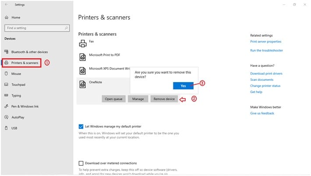
Task: Click the Remove device button
Action: [x=164, y=99]
